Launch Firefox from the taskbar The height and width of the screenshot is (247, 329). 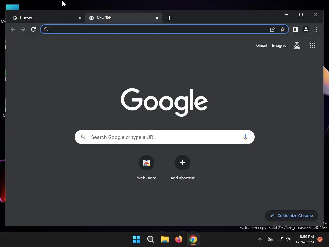point(179,239)
